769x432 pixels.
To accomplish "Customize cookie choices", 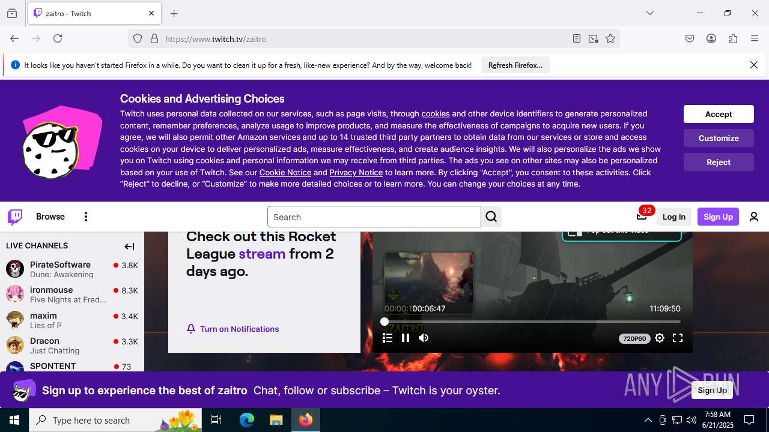I will pyautogui.click(x=719, y=138).
